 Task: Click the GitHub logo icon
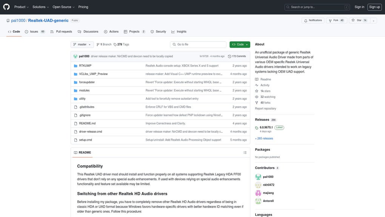tap(6, 7)
